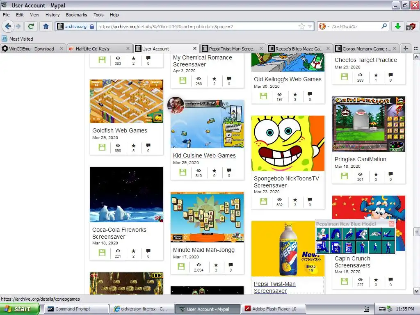This screenshot has height=315, width=420.
Task: Open the File menu
Action: (6, 15)
